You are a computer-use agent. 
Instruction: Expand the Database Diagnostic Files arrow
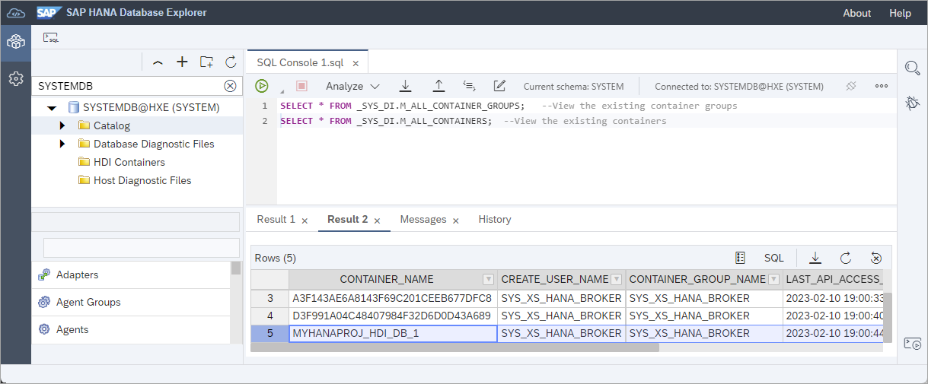[62, 144]
